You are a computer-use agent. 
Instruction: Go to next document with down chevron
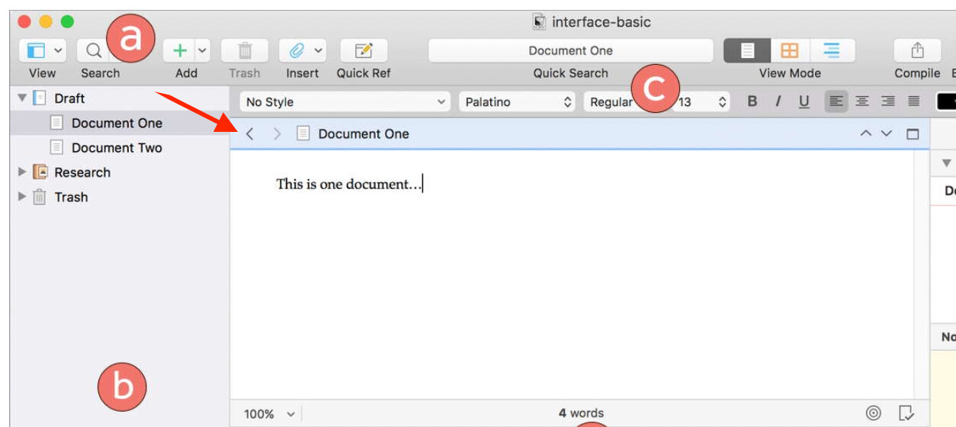(886, 133)
